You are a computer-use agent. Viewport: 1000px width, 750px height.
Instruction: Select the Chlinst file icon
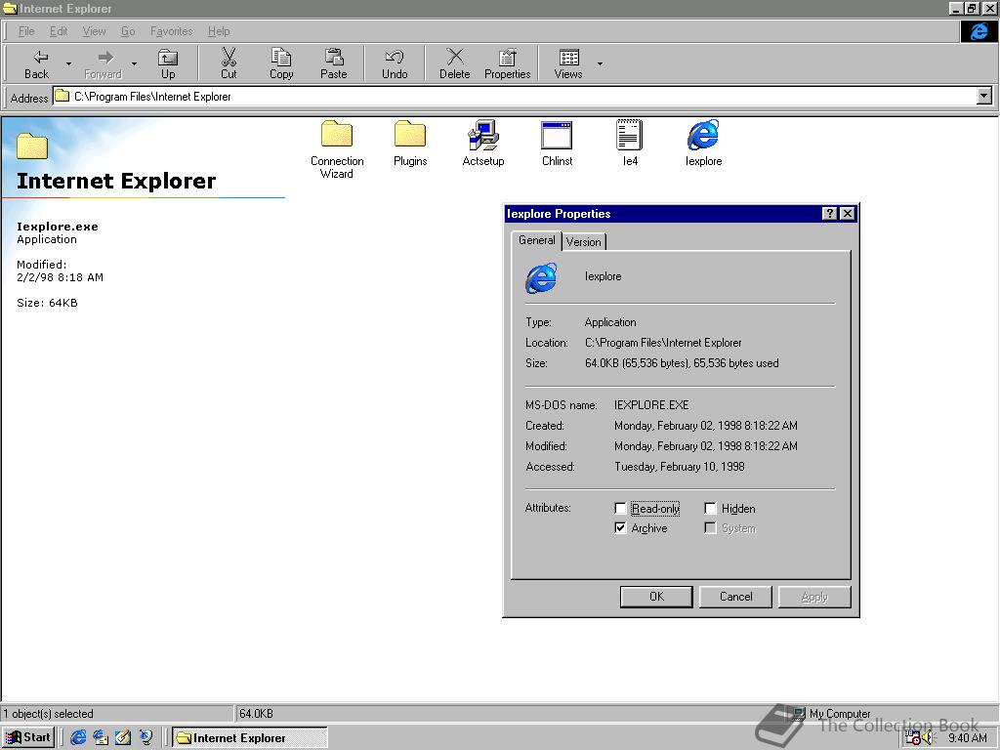pos(557,144)
